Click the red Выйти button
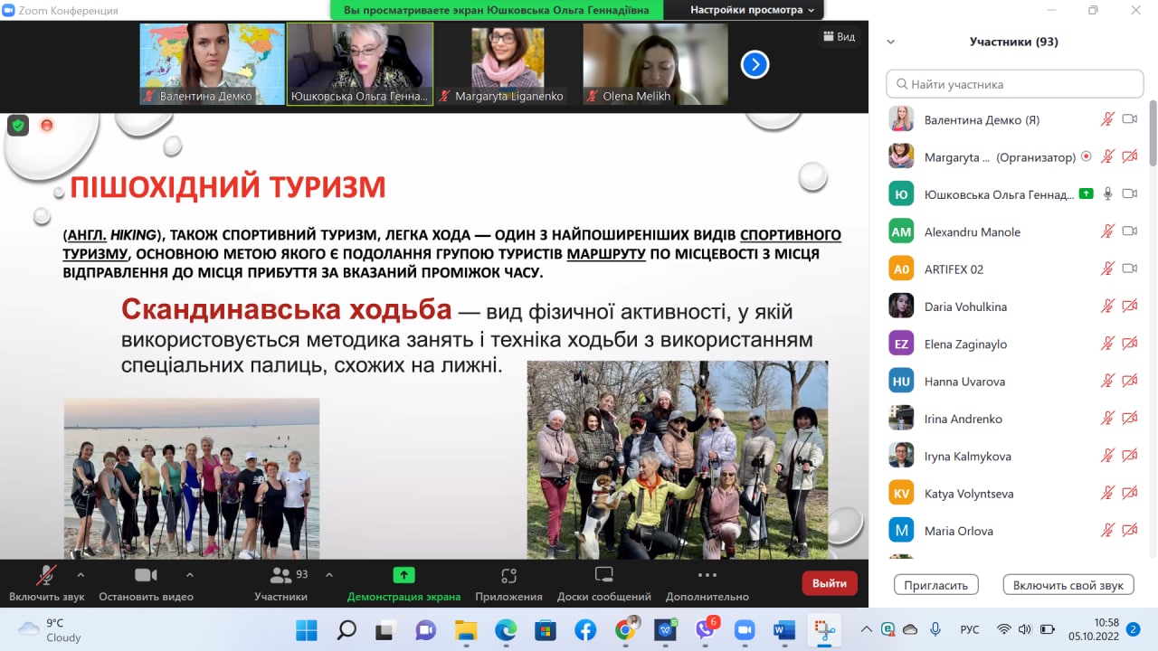The height and width of the screenshot is (651, 1158). click(x=829, y=583)
